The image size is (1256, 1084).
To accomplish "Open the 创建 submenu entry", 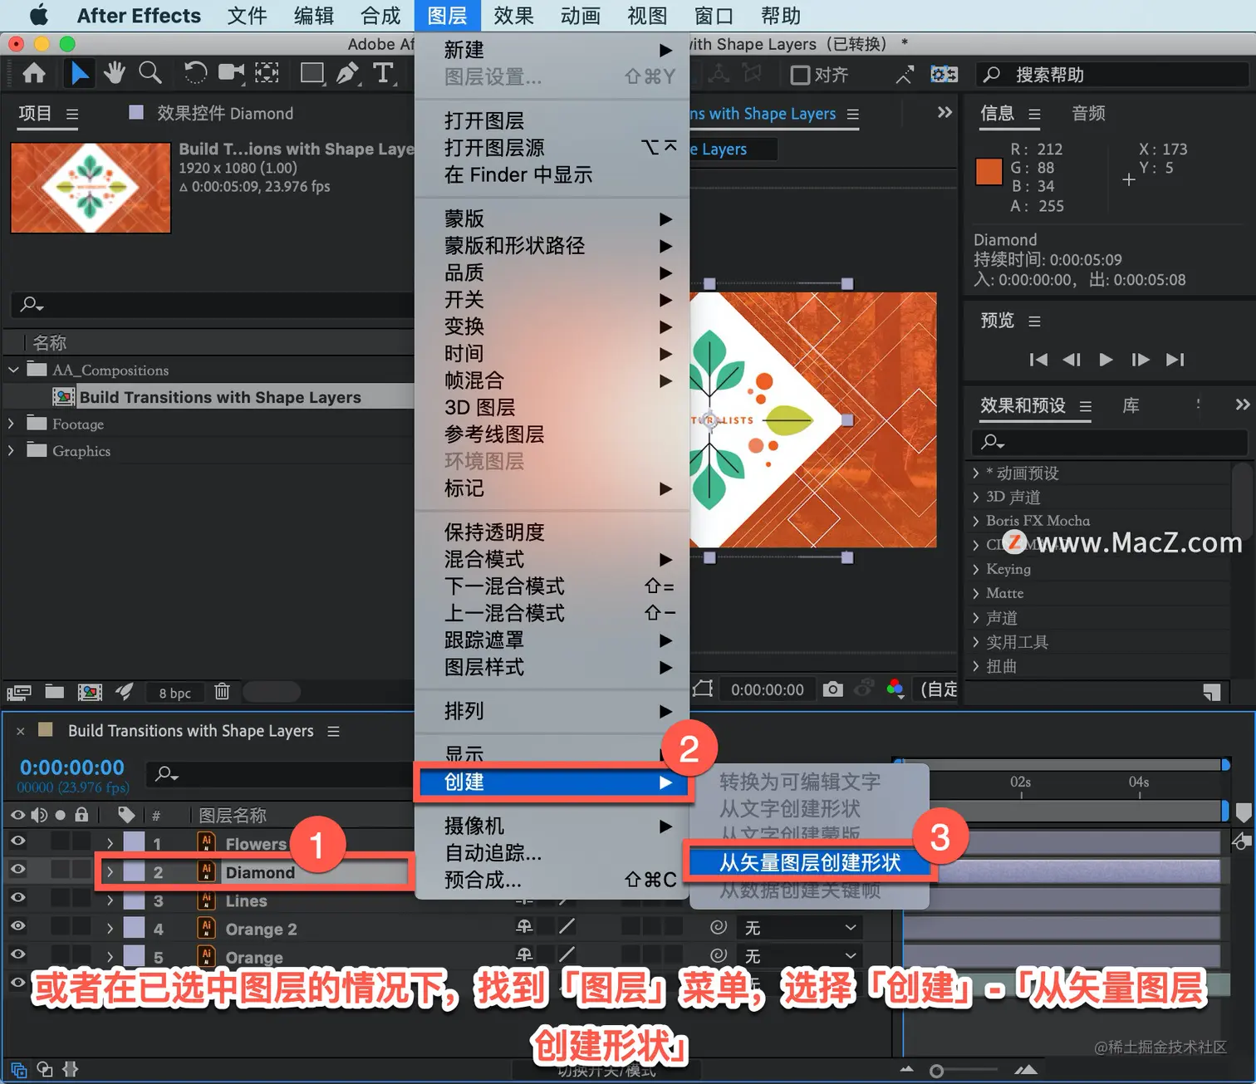I will [552, 782].
